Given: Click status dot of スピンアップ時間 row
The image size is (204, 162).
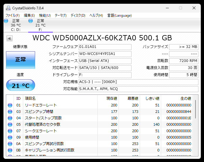Looking at the screenshot, I should coord(10,112).
